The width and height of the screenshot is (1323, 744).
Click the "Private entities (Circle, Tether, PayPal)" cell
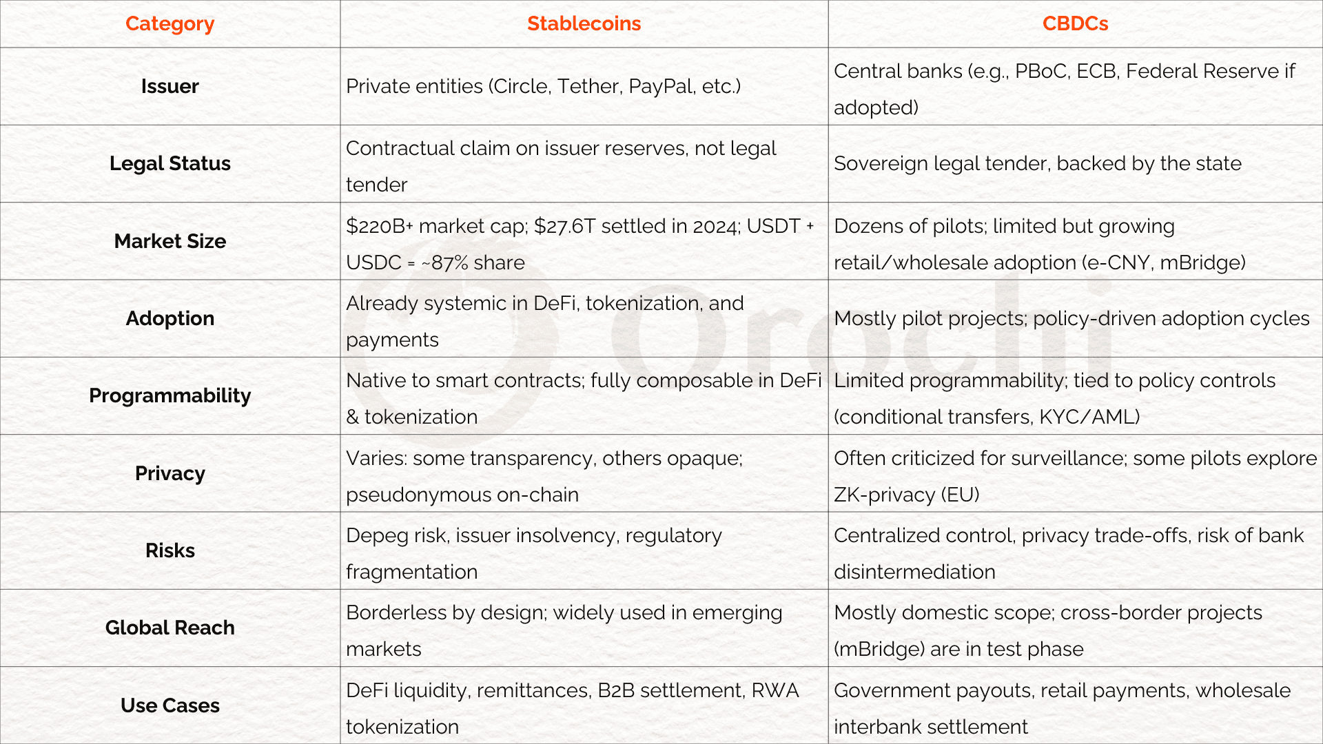[543, 87]
